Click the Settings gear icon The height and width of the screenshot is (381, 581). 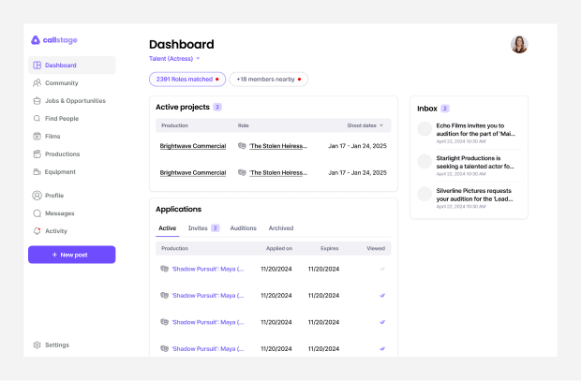click(x=37, y=345)
